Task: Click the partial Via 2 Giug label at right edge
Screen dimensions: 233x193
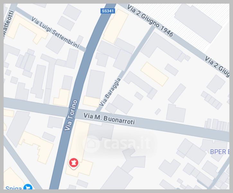Action: pyautogui.click(x=217, y=66)
